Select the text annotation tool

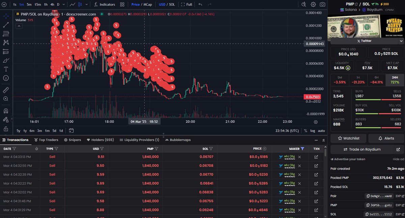(x=6, y=69)
